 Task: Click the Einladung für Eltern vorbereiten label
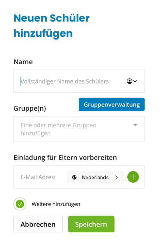pos(65,158)
